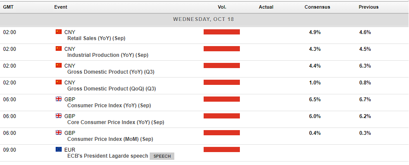Click the GMT column header
The height and width of the screenshot is (165, 409).
coord(8,7)
